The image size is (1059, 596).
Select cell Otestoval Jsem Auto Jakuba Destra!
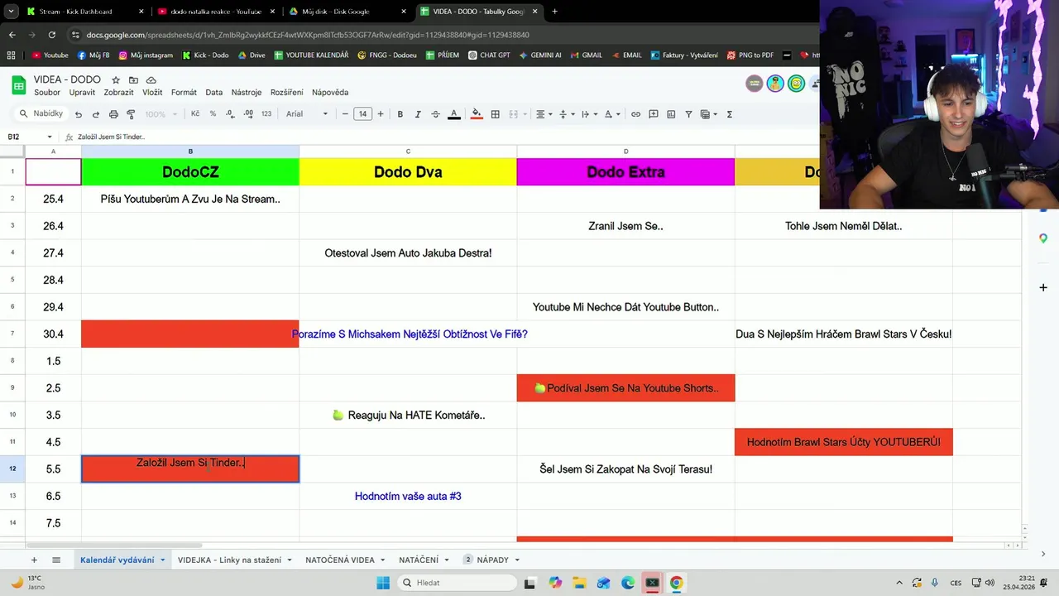tap(408, 252)
